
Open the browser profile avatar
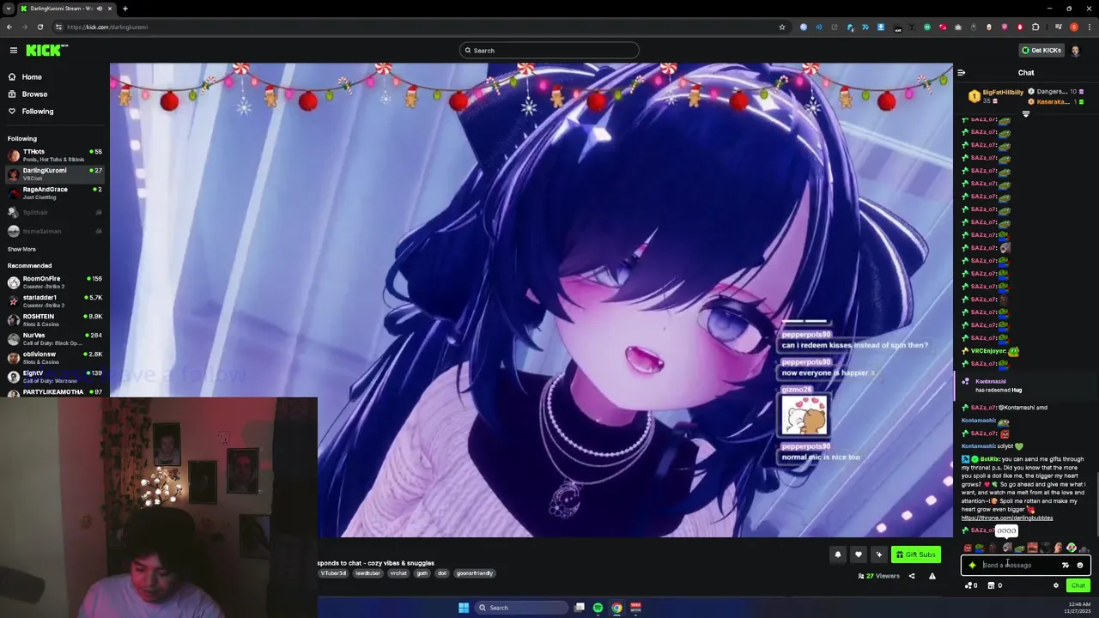click(1074, 27)
